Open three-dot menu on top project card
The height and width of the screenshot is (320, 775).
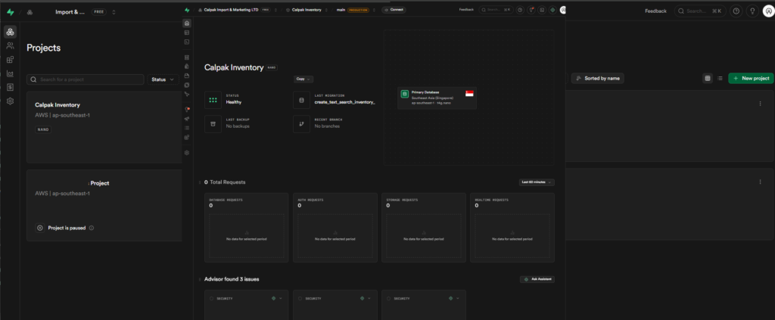760,104
